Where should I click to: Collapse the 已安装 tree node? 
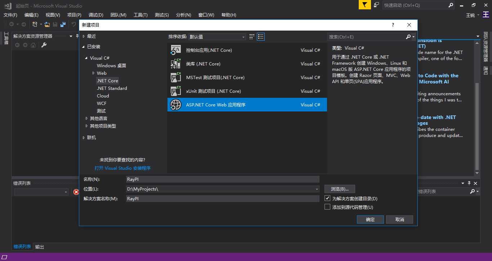84,47
